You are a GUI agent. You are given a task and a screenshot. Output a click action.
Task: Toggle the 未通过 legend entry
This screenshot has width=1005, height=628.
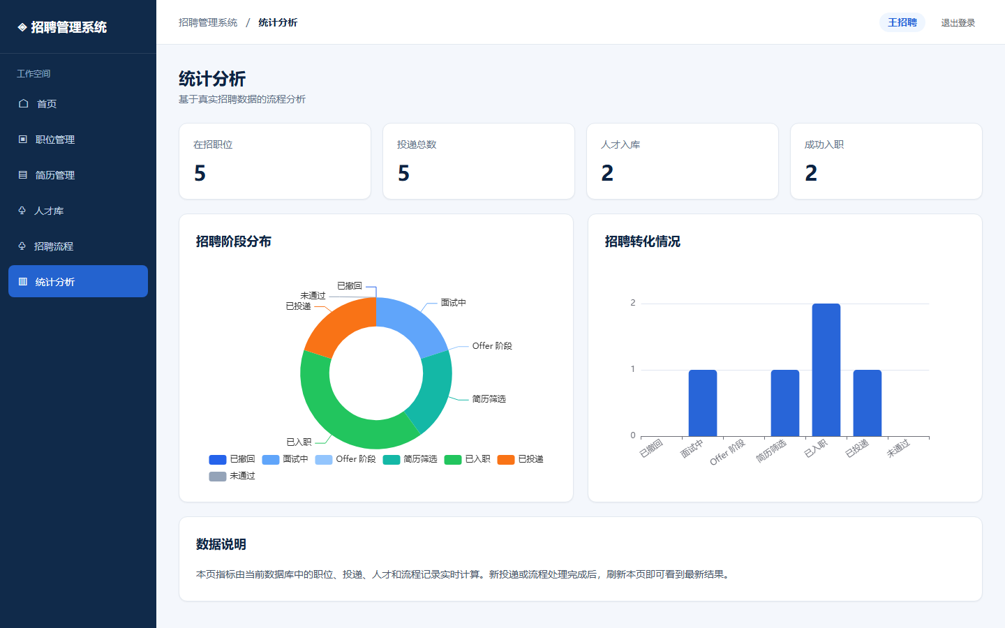(232, 476)
